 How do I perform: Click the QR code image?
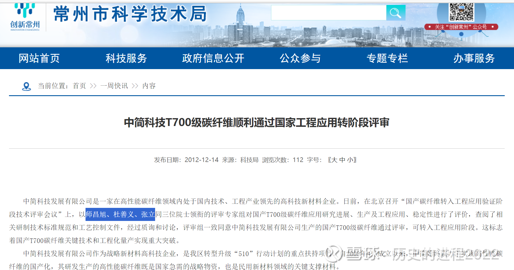(x=461, y=12)
